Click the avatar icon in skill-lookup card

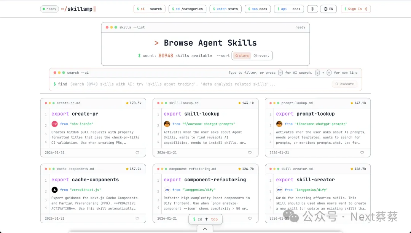coord(167,124)
